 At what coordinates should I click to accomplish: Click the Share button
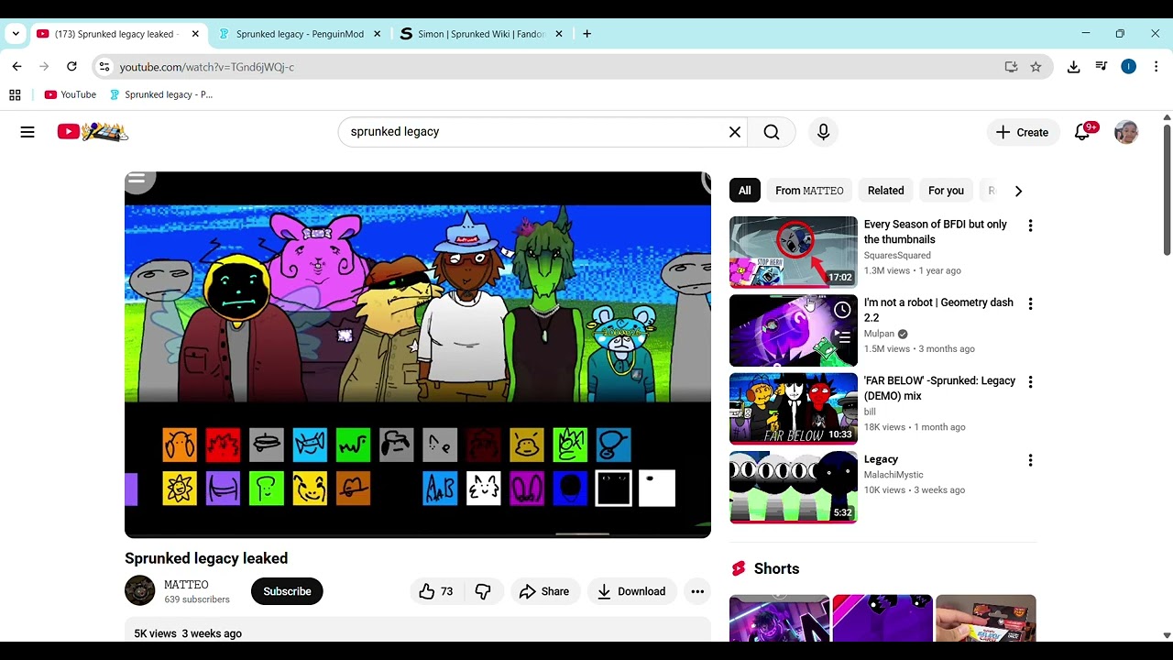pyautogui.click(x=544, y=591)
